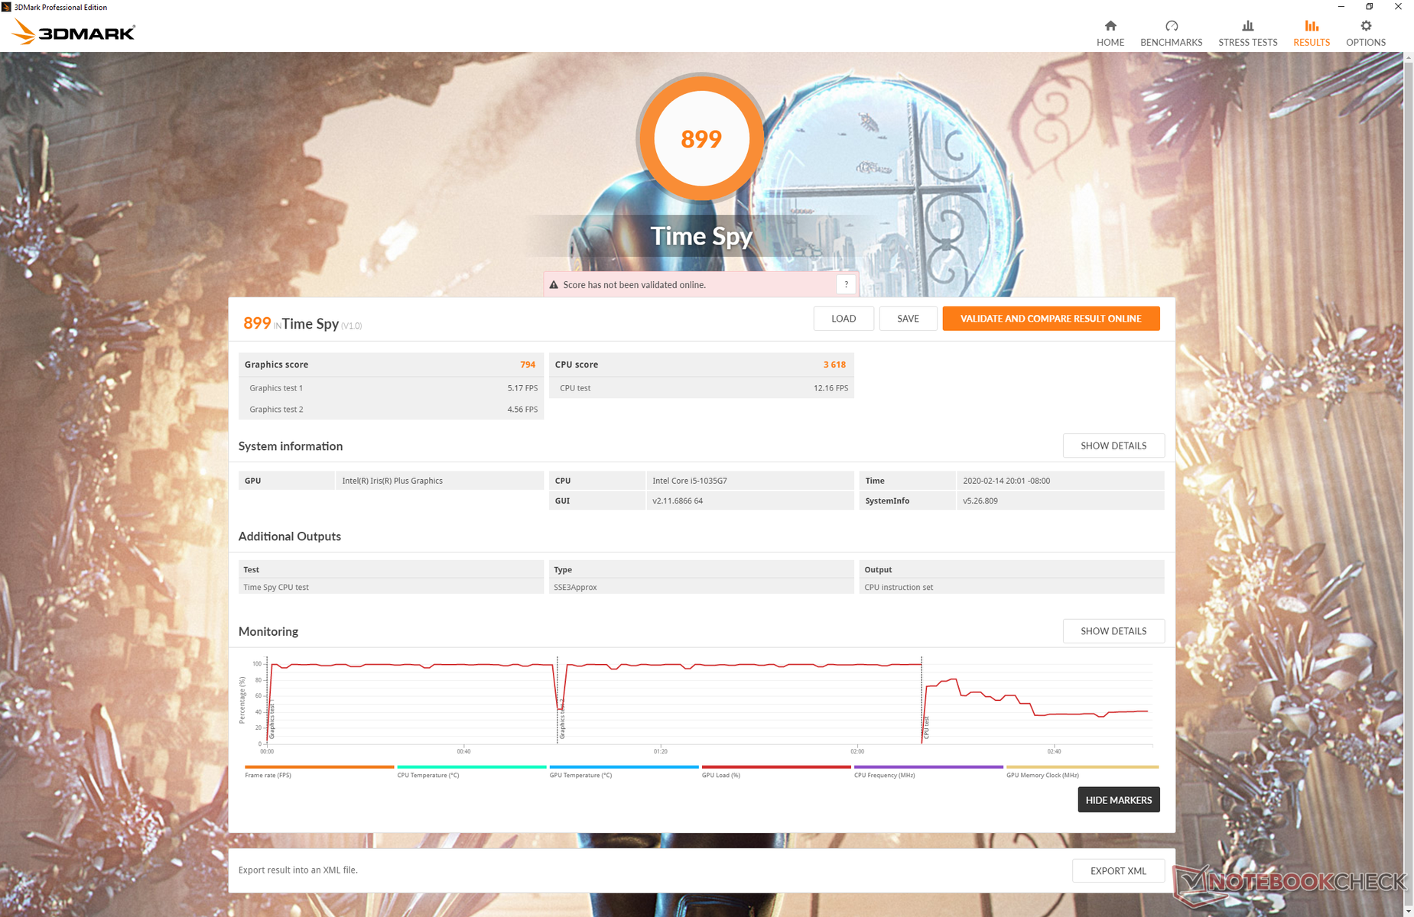Click the CPU test marker in chart
Image resolution: width=1414 pixels, height=917 pixels.
pyautogui.click(x=925, y=727)
